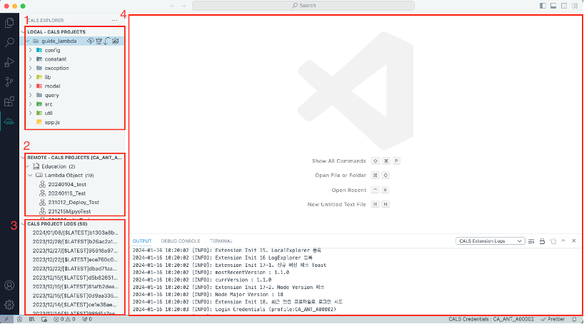Viewport: 584px width, 324px height.
Task: Toggle bottom panel visibility
Action: point(553,6)
